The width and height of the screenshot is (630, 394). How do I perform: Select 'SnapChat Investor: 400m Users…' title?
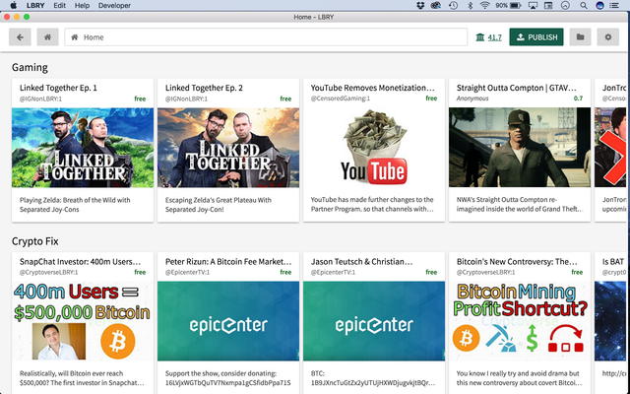[80, 262]
